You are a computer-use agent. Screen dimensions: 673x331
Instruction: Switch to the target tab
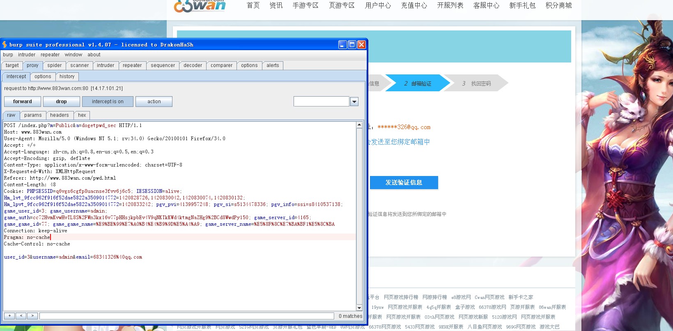point(12,65)
